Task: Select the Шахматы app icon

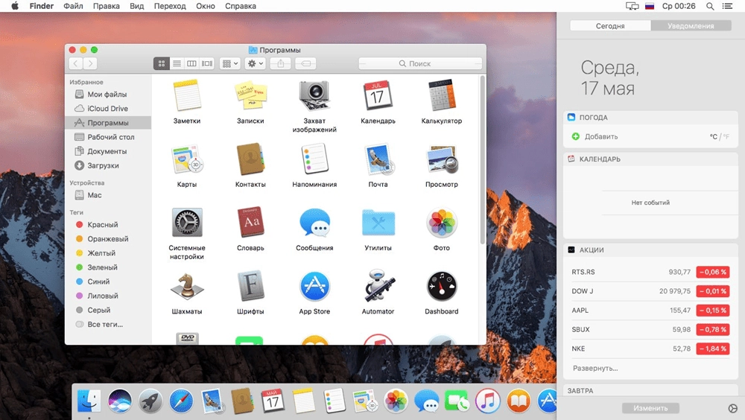Action: (187, 286)
